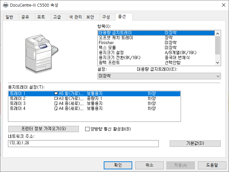Click the landscape paper icon in 트레이 2 row
229x172 pixels.
click(56, 98)
